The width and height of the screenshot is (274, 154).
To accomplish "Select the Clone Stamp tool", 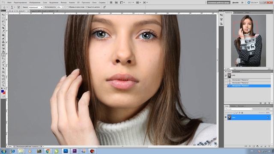I will pos(3,42).
